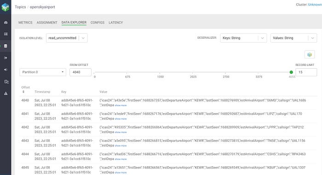Open the connectors icon in sidebar
This screenshot has height=175, width=322.
click(x=6, y=82)
